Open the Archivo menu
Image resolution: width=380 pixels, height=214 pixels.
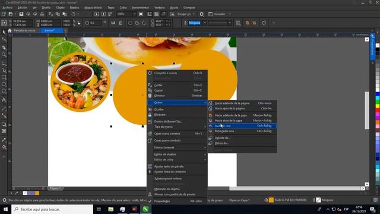(x=7, y=8)
